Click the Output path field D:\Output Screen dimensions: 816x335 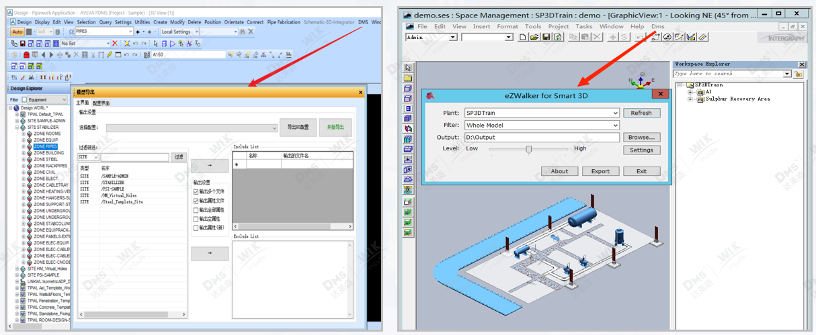click(x=542, y=137)
